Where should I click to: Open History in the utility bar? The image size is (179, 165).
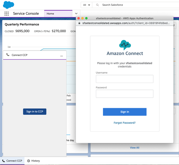[x=33, y=161]
